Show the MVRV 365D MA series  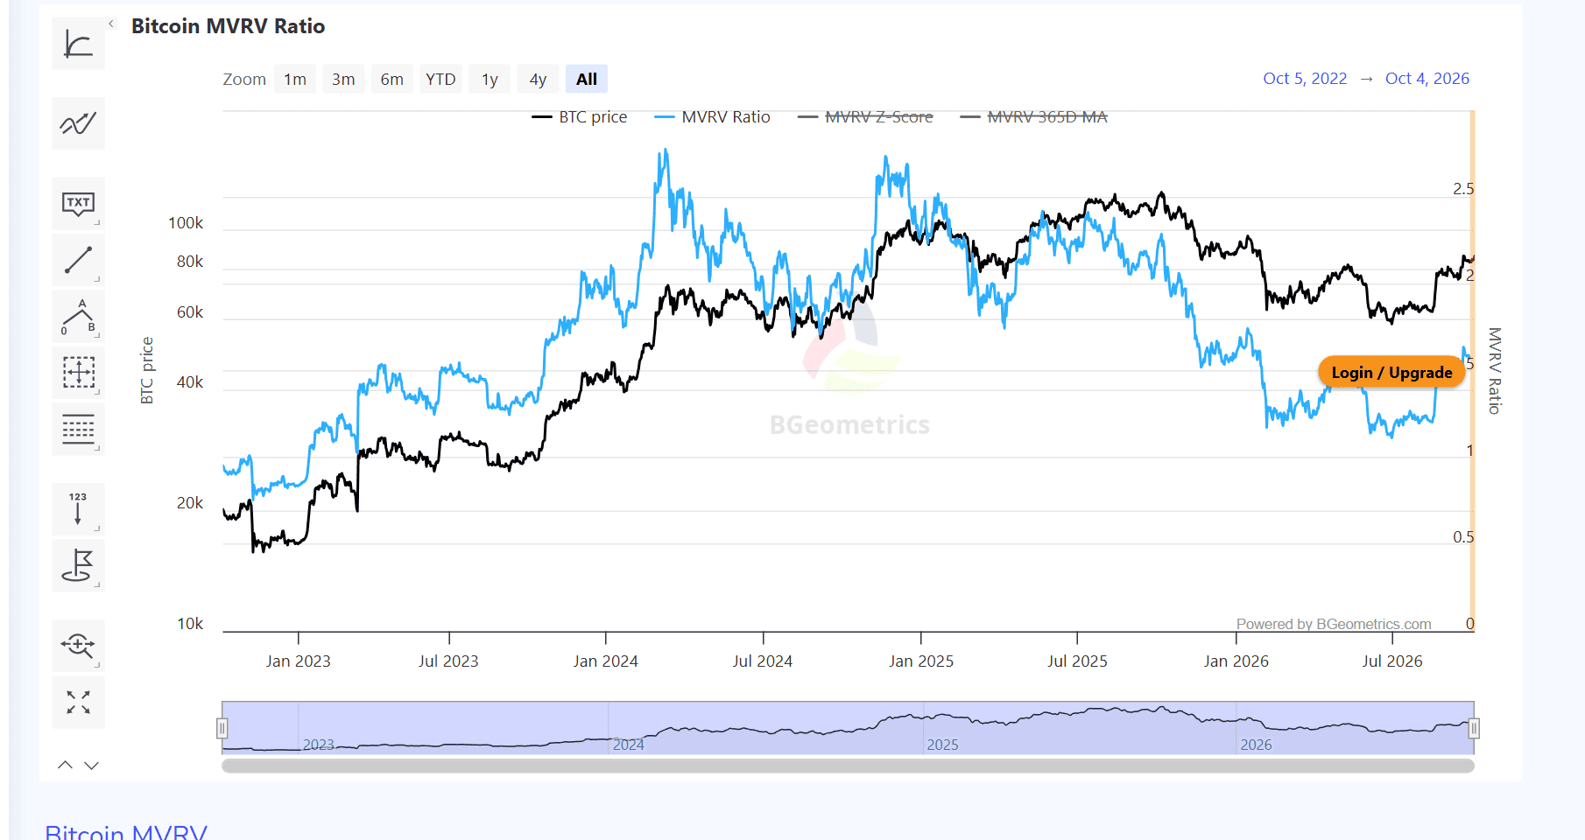(1034, 116)
